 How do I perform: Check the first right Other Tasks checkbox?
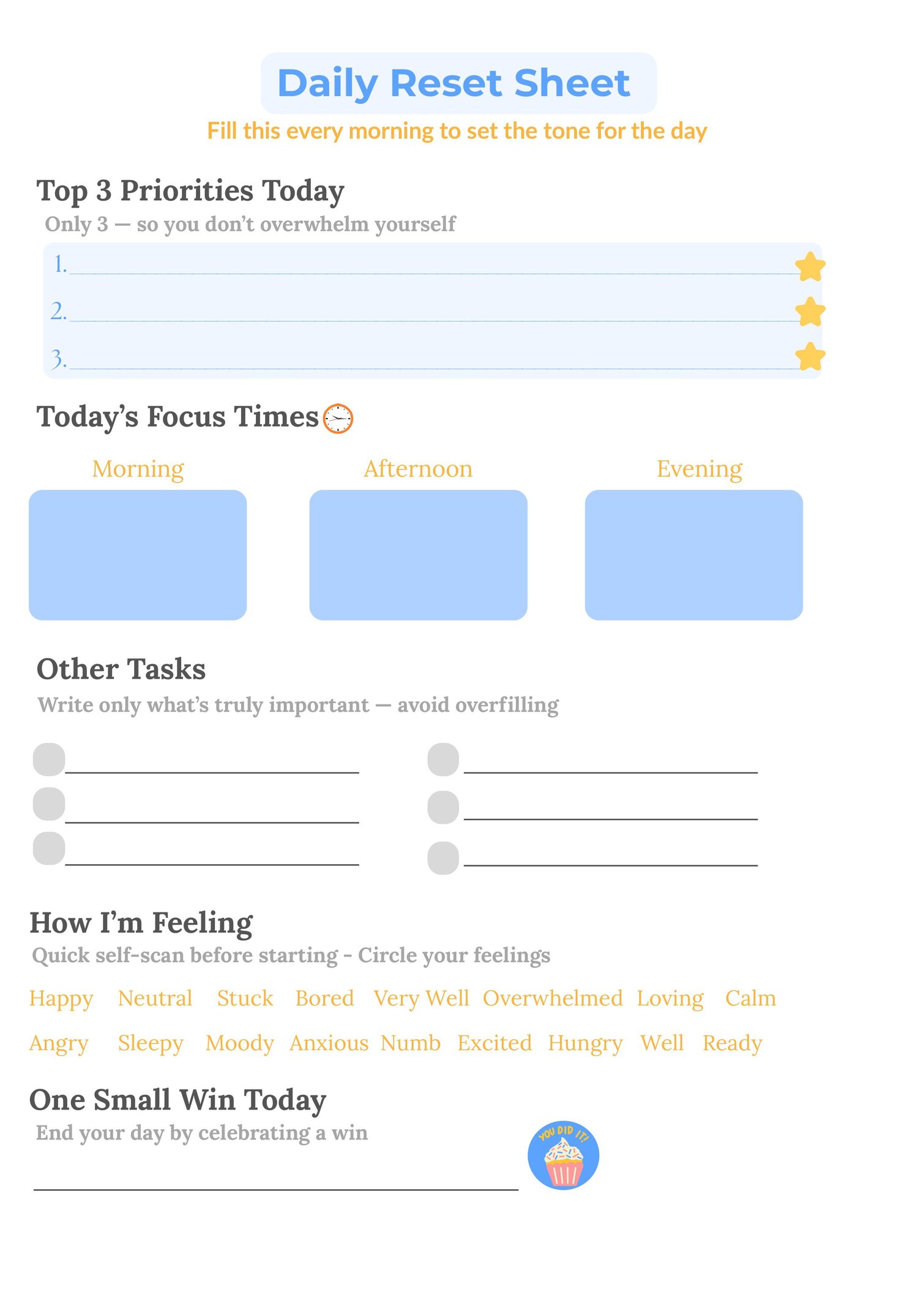click(443, 759)
